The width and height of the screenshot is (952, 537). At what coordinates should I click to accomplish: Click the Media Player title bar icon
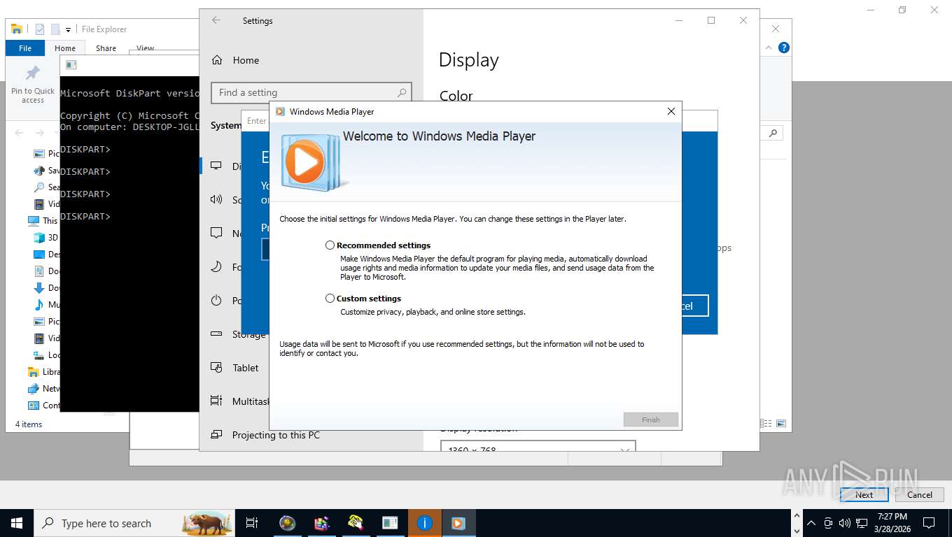click(x=280, y=111)
